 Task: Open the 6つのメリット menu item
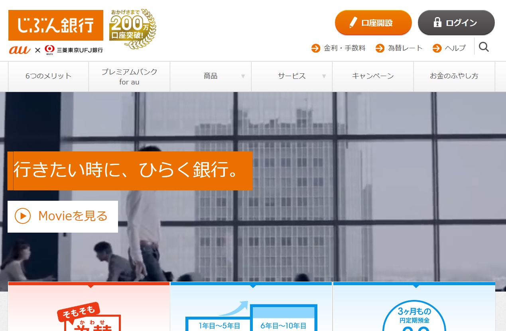[x=48, y=76]
